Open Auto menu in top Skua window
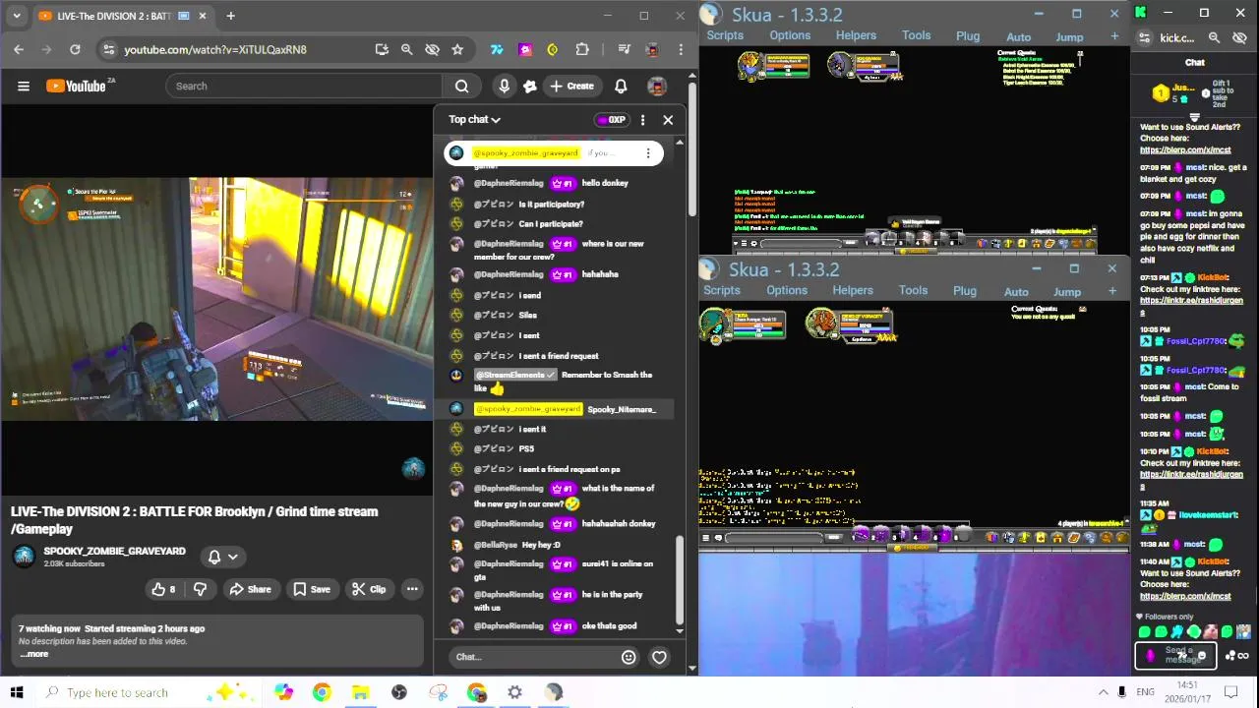The image size is (1259, 708). coord(1018,37)
